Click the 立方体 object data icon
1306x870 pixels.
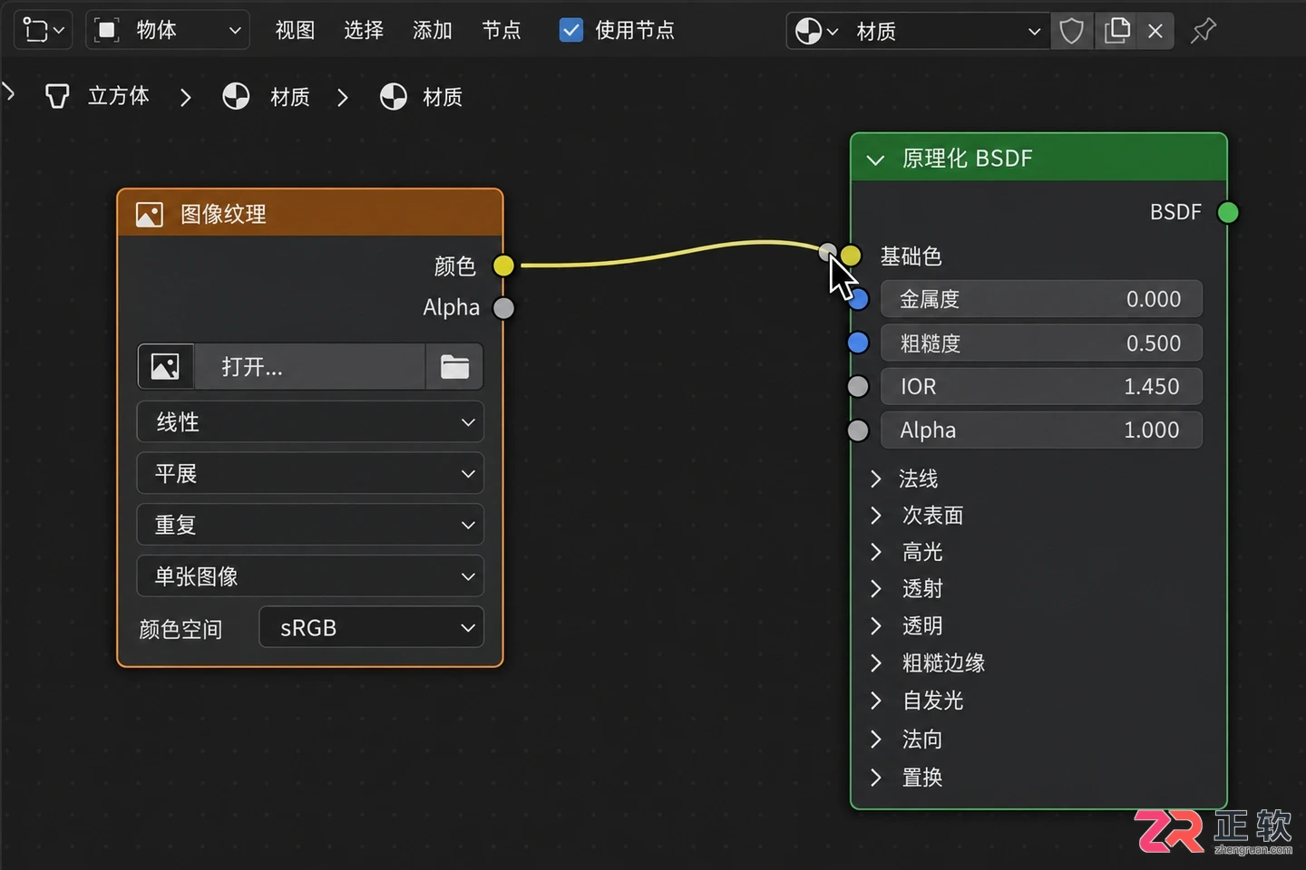pyautogui.click(x=57, y=96)
